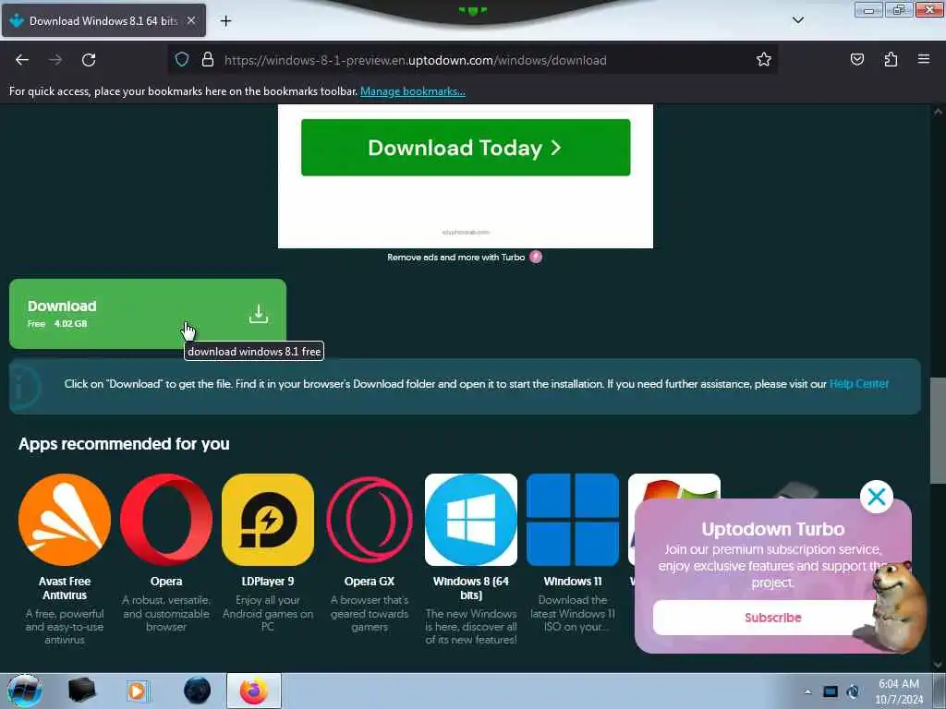The width and height of the screenshot is (946, 709).
Task: Open the media player taskbar icon
Action: tap(137, 691)
